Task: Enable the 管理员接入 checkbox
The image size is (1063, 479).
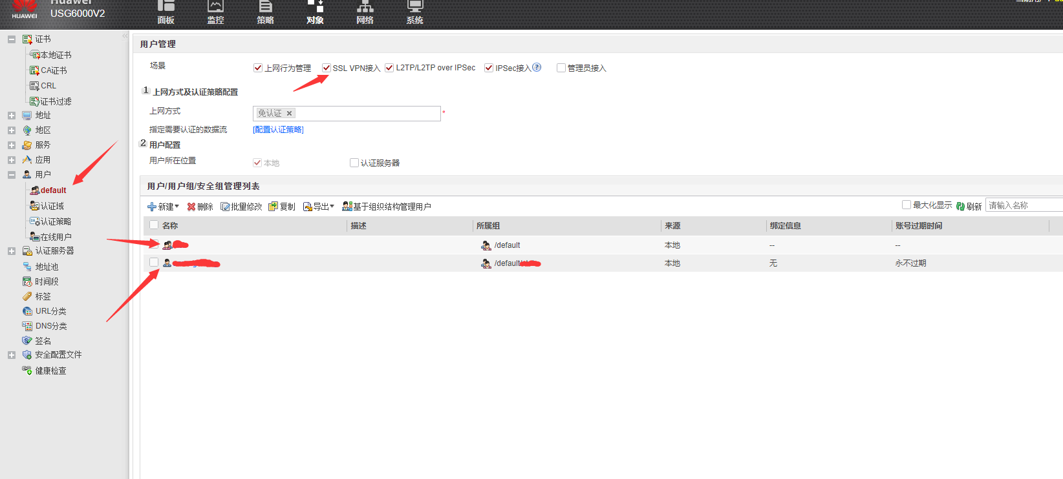Action: click(561, 68)
